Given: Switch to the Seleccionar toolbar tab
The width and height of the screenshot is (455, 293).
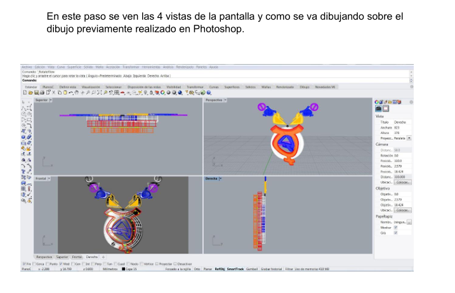Looking at the screenshot, I should [114, 87].
